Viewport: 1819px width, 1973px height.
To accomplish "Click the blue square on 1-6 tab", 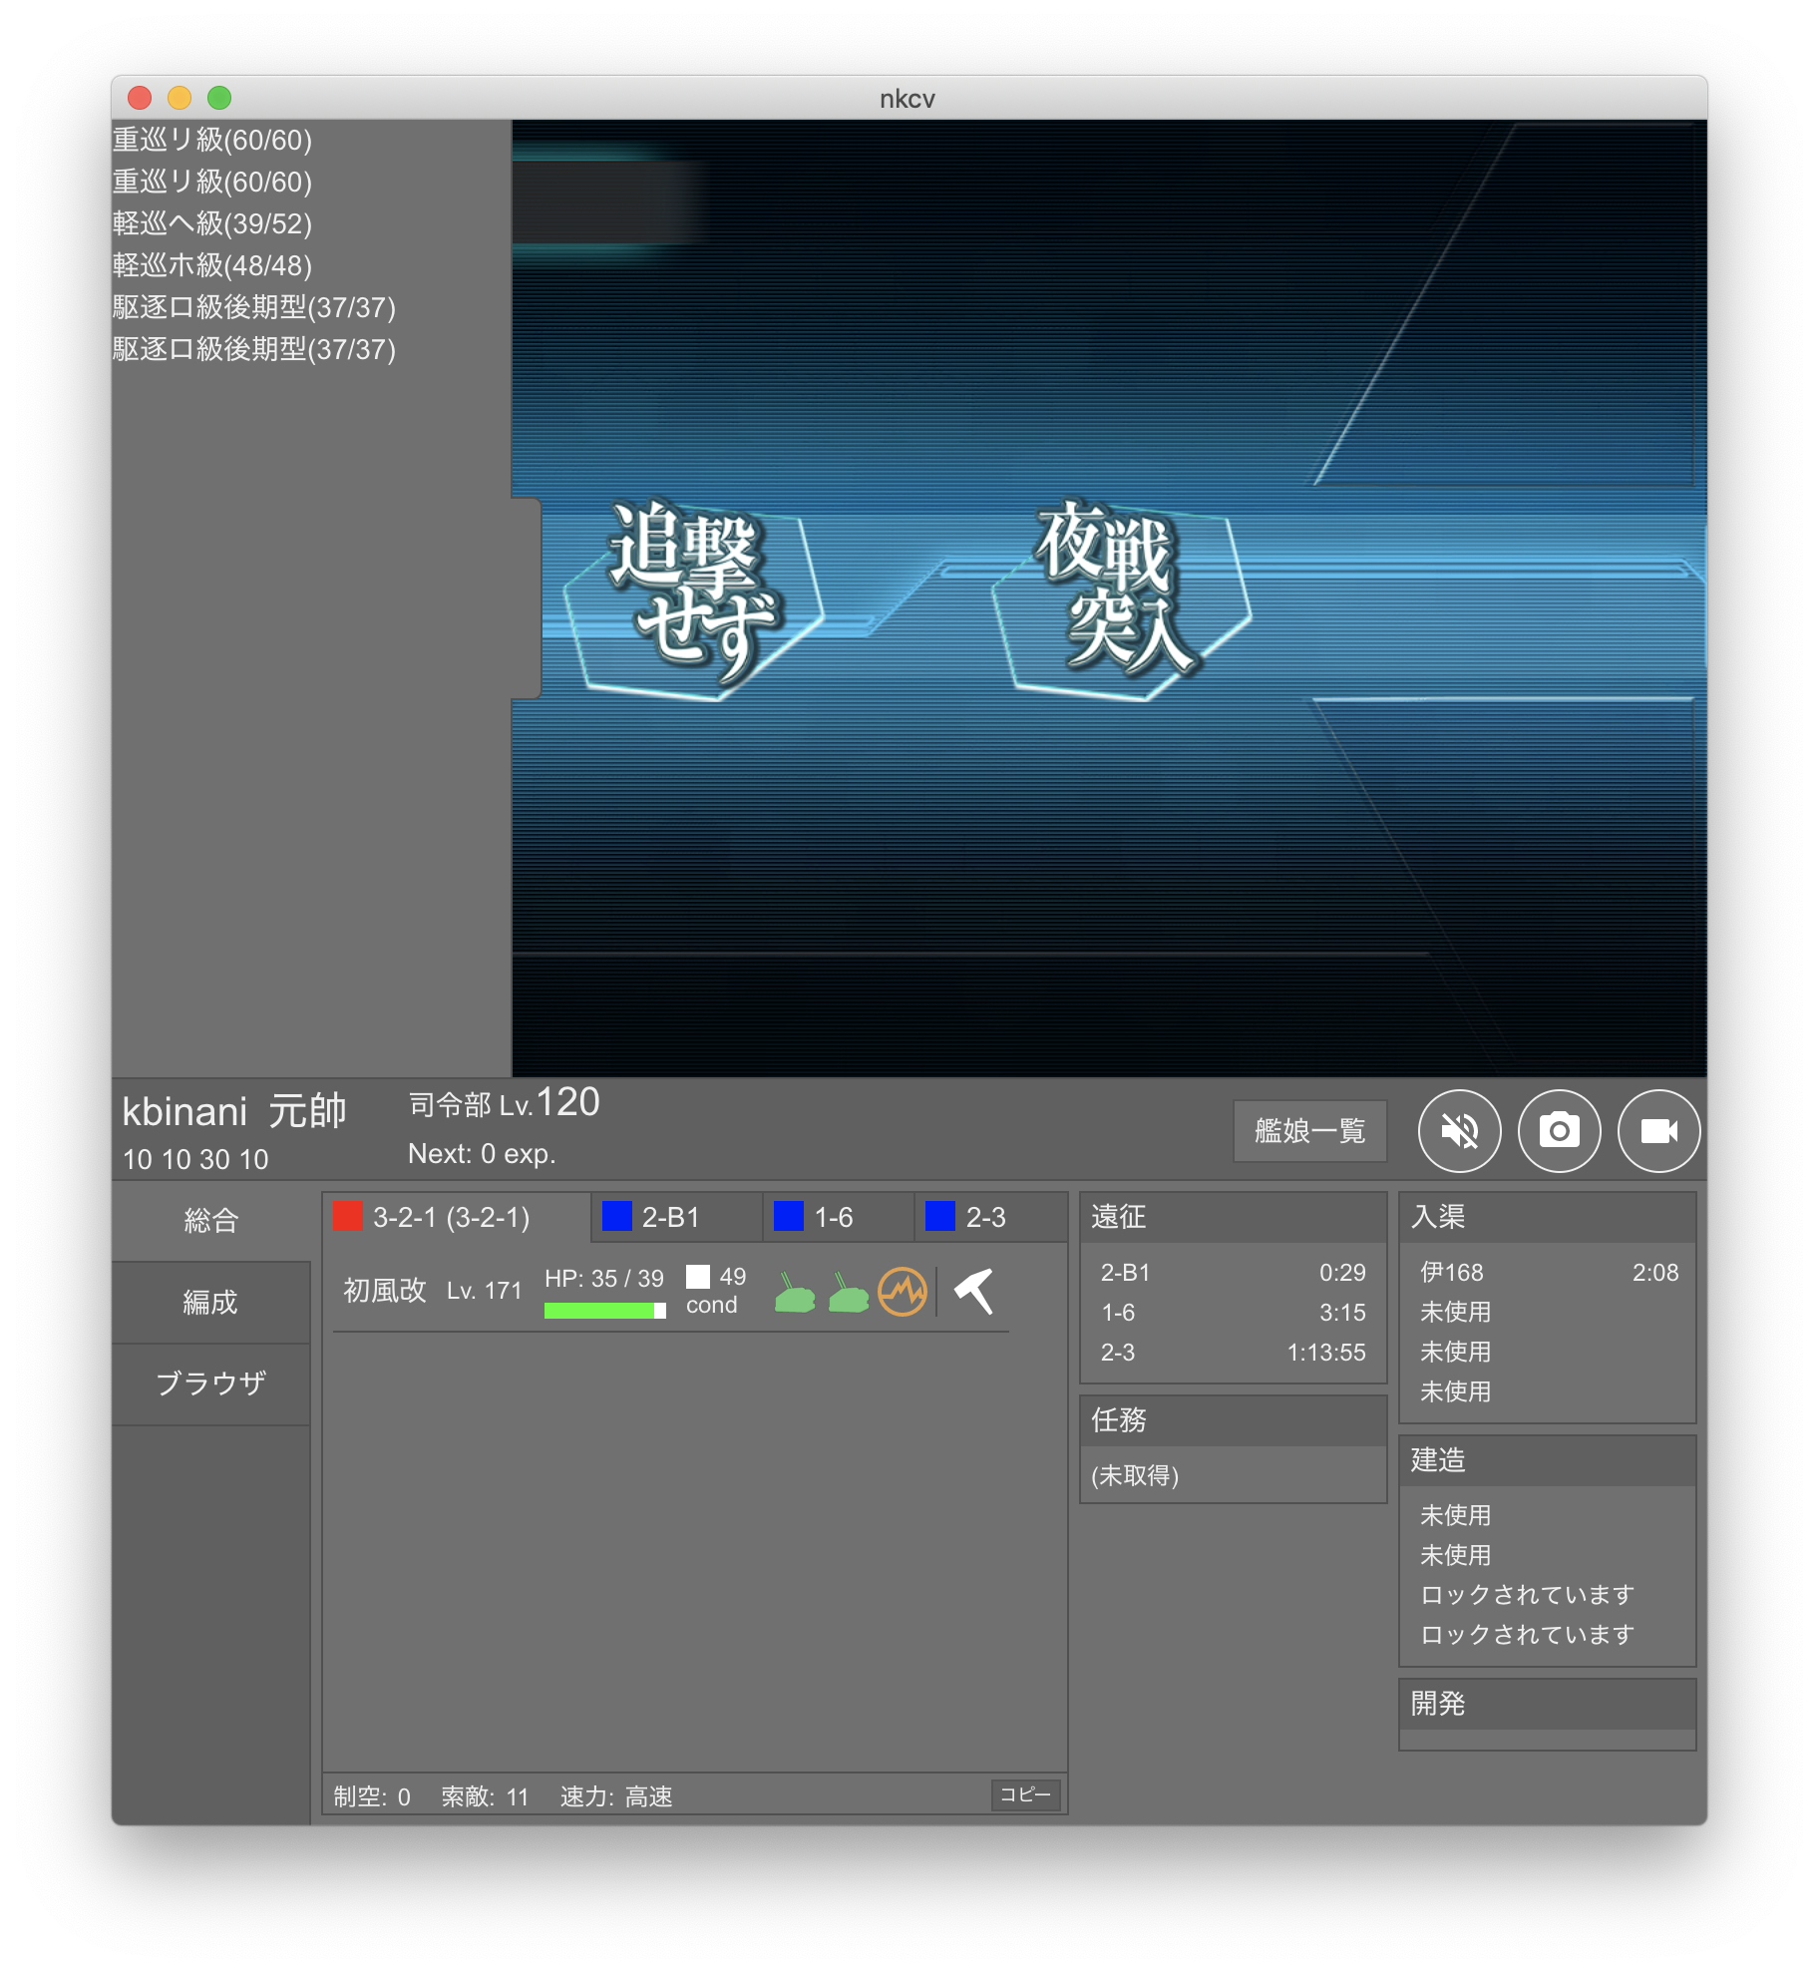I will (x=788, y=1216).
